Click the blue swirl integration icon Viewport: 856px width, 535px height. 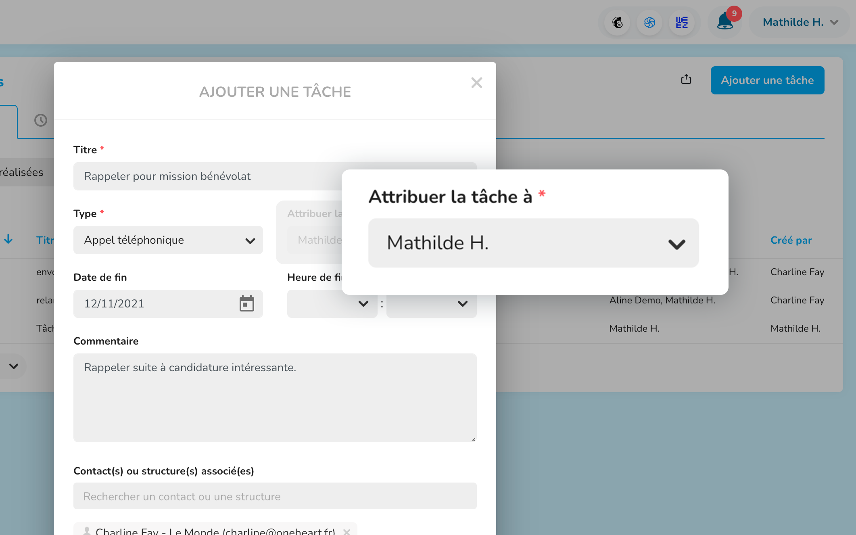point(649,23)
